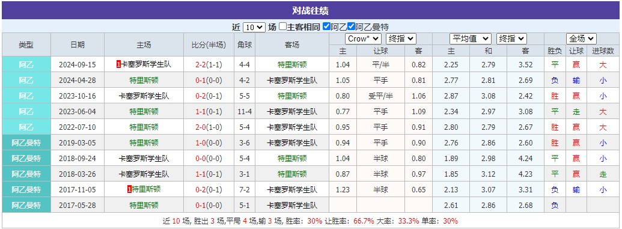Click draw odds 3.12 in 2018-03-26 row
Image resolution: width=622 pixels, height=229 pixels.
(488, 174)
